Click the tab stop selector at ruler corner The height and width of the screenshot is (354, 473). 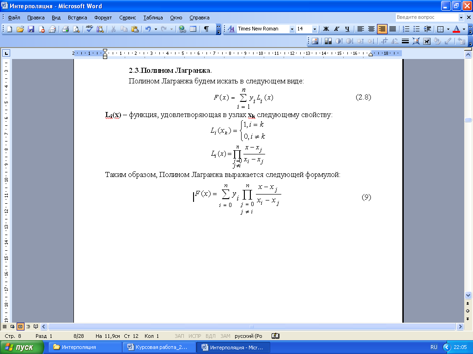[x=6, y=53]
